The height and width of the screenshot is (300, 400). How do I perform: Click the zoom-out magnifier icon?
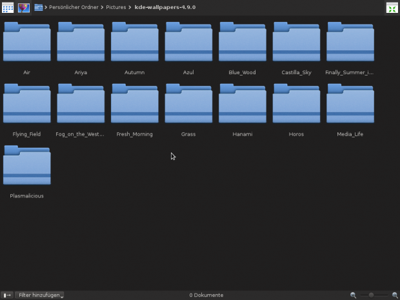(x=353, y=295)
